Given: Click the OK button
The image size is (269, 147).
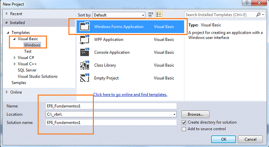Looking at the screenshot, I should point(223,139).
